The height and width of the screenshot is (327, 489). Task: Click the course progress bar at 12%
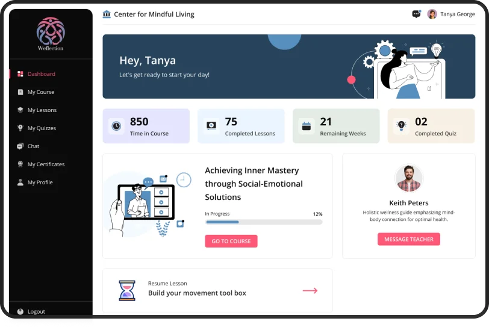tap(263, 222)
